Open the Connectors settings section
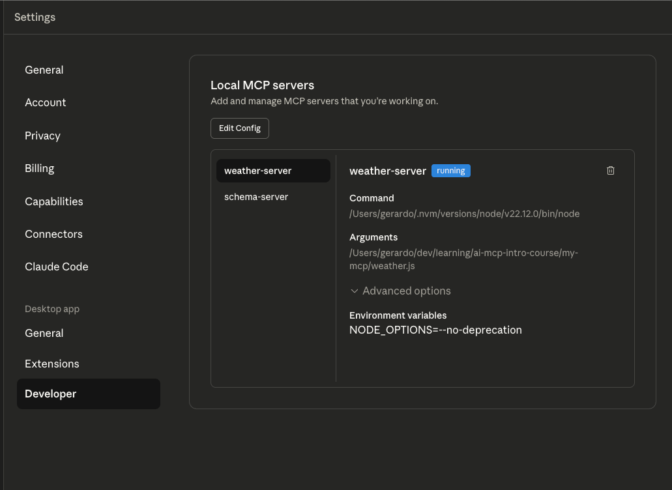Viewport: 672px width, 490px height. tap(53, 234)
